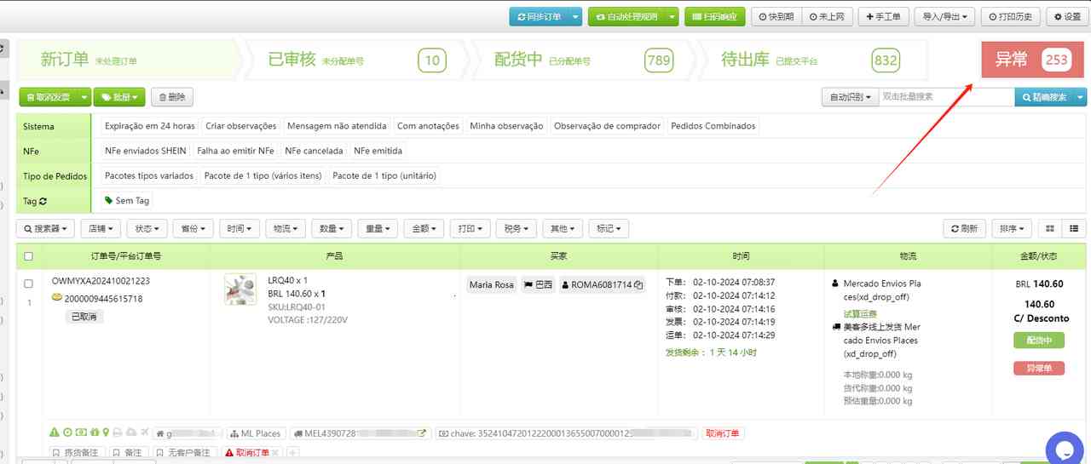Copy buyer ID ROMA6081714 with copy icon
Screen dimensions: 1091x464
click(x=638, y=284)
